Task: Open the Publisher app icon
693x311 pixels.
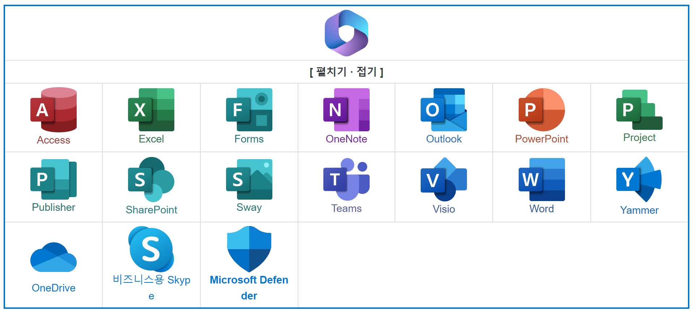Action: pos(54,179)
